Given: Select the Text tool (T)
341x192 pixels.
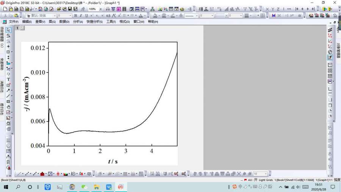Looking at the screenshot, I should click(8, 79).
